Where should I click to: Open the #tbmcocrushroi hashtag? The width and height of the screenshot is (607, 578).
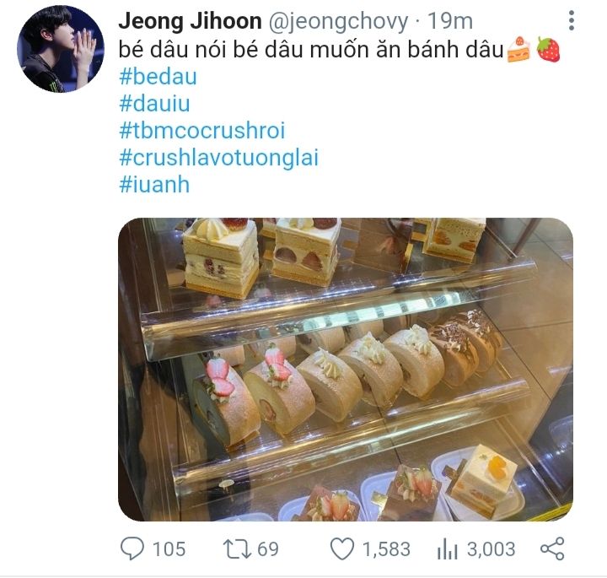click(202, 130)
